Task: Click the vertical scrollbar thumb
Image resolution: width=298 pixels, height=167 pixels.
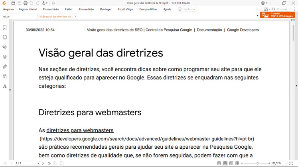Action: [293, 32]
